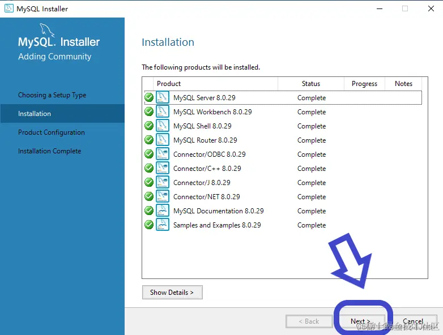Viewport: 443px width, 335px height.
Task: Click the green check icon beside MySQL Documentation
Action: tap(149, 211)
